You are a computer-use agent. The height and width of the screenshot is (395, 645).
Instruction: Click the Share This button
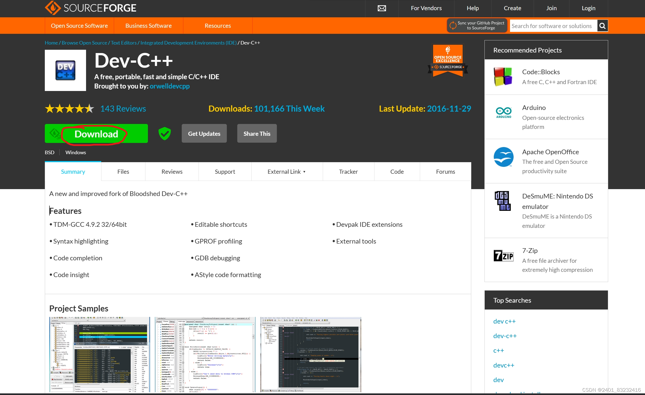(257, 134)
